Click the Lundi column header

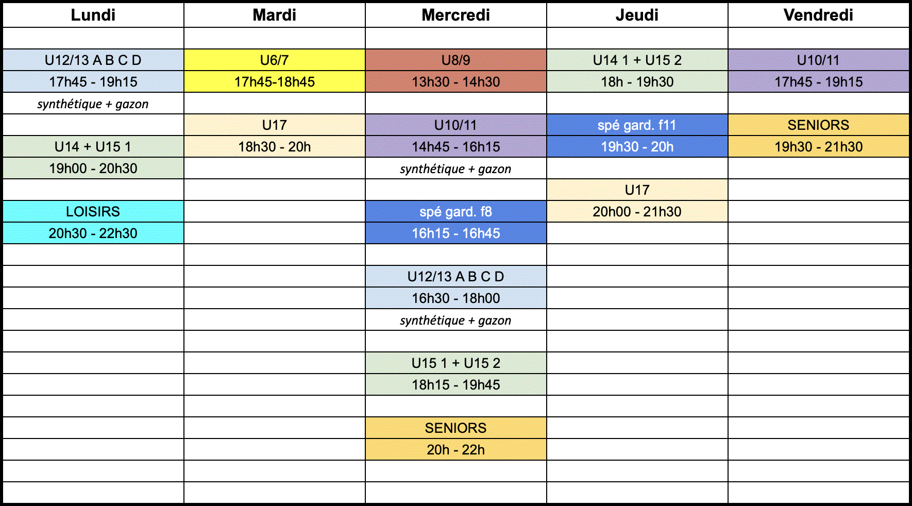pos(93,15)
